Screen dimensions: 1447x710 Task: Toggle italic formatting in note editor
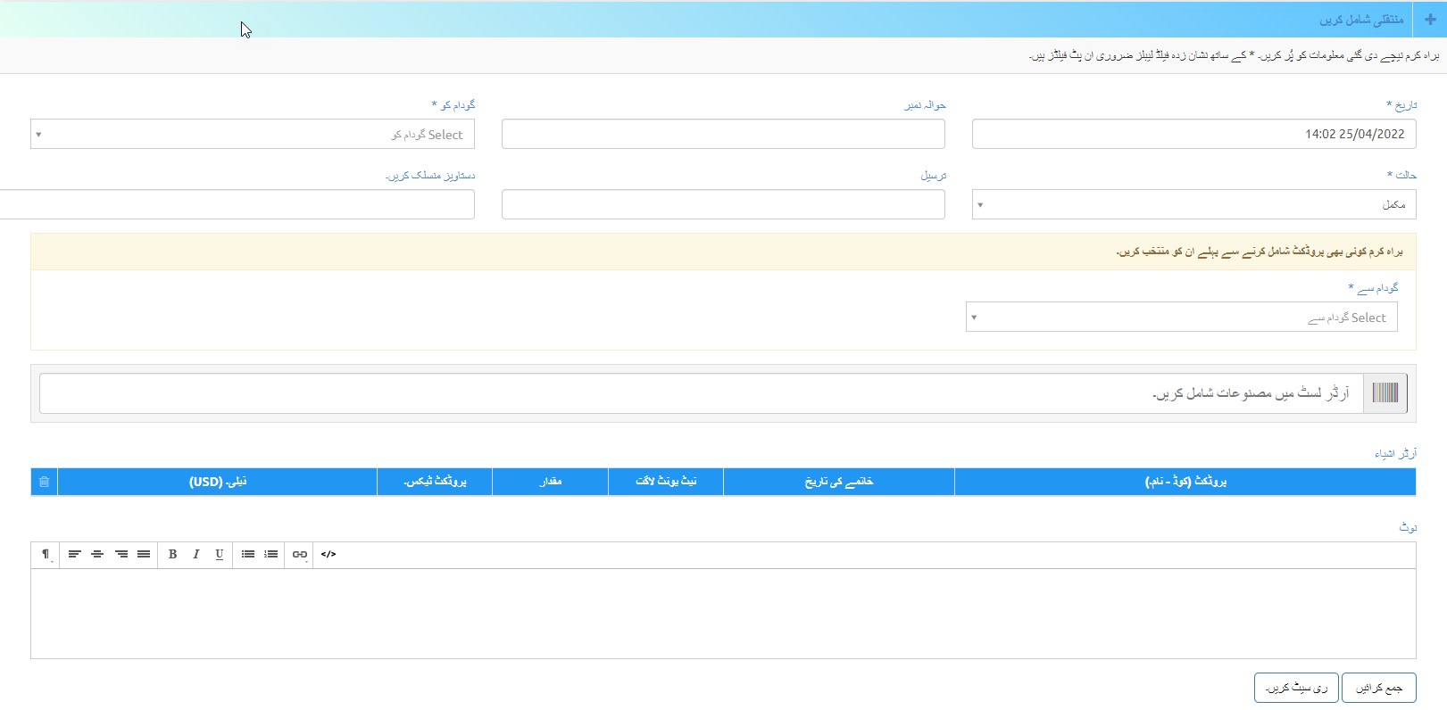coord(195,555)
